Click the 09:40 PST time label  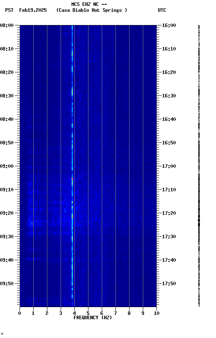[7, 260]
